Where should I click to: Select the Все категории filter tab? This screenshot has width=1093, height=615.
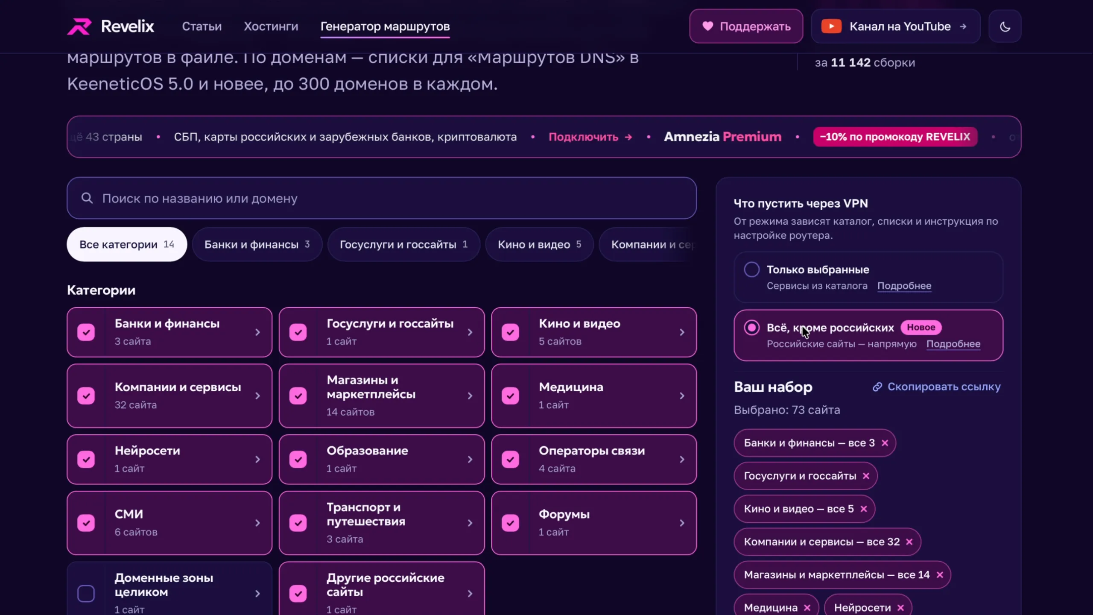pos(127,244)
